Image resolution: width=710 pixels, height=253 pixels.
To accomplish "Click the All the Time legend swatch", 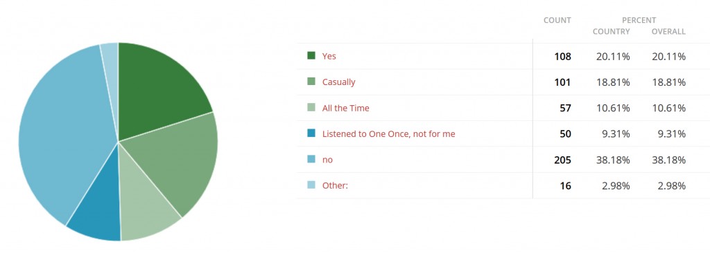I will point(311,108).
